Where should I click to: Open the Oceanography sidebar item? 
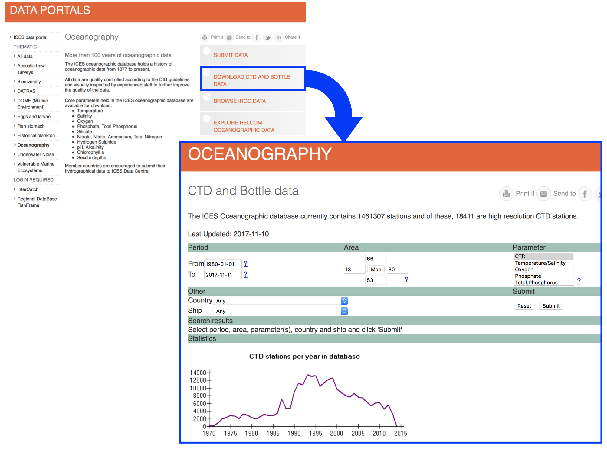tap(33, 145)
